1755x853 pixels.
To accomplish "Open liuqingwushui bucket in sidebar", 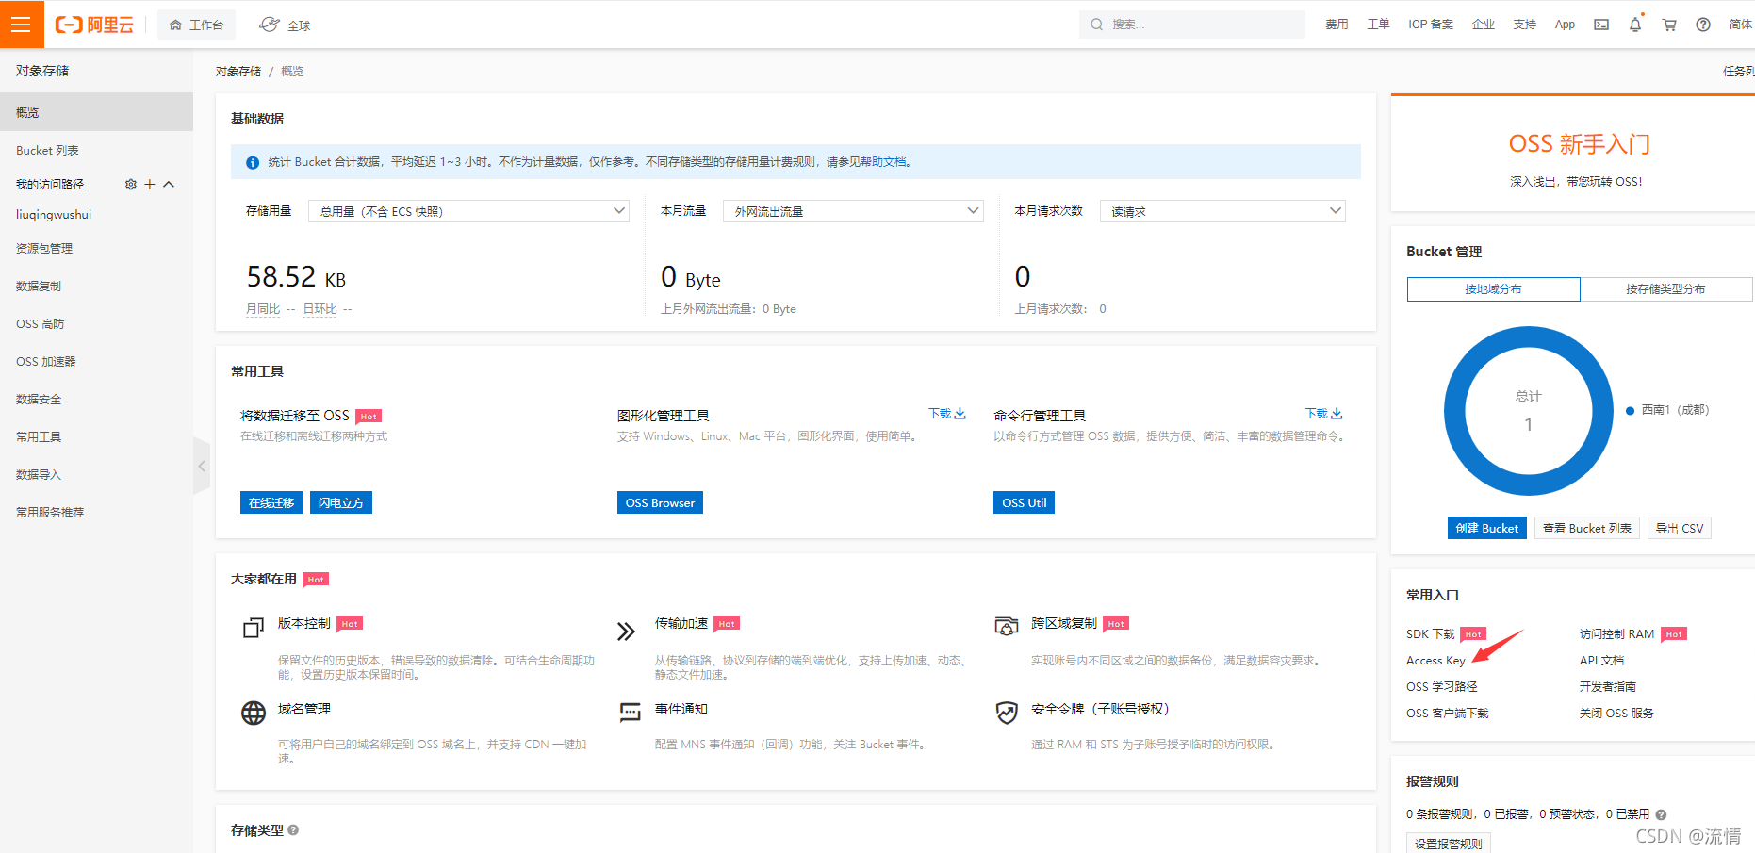I will [x=54, y=215].
